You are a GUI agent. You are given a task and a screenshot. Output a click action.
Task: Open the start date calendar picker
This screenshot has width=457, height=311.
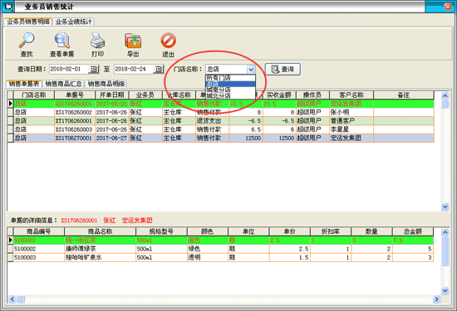[94, 69]
